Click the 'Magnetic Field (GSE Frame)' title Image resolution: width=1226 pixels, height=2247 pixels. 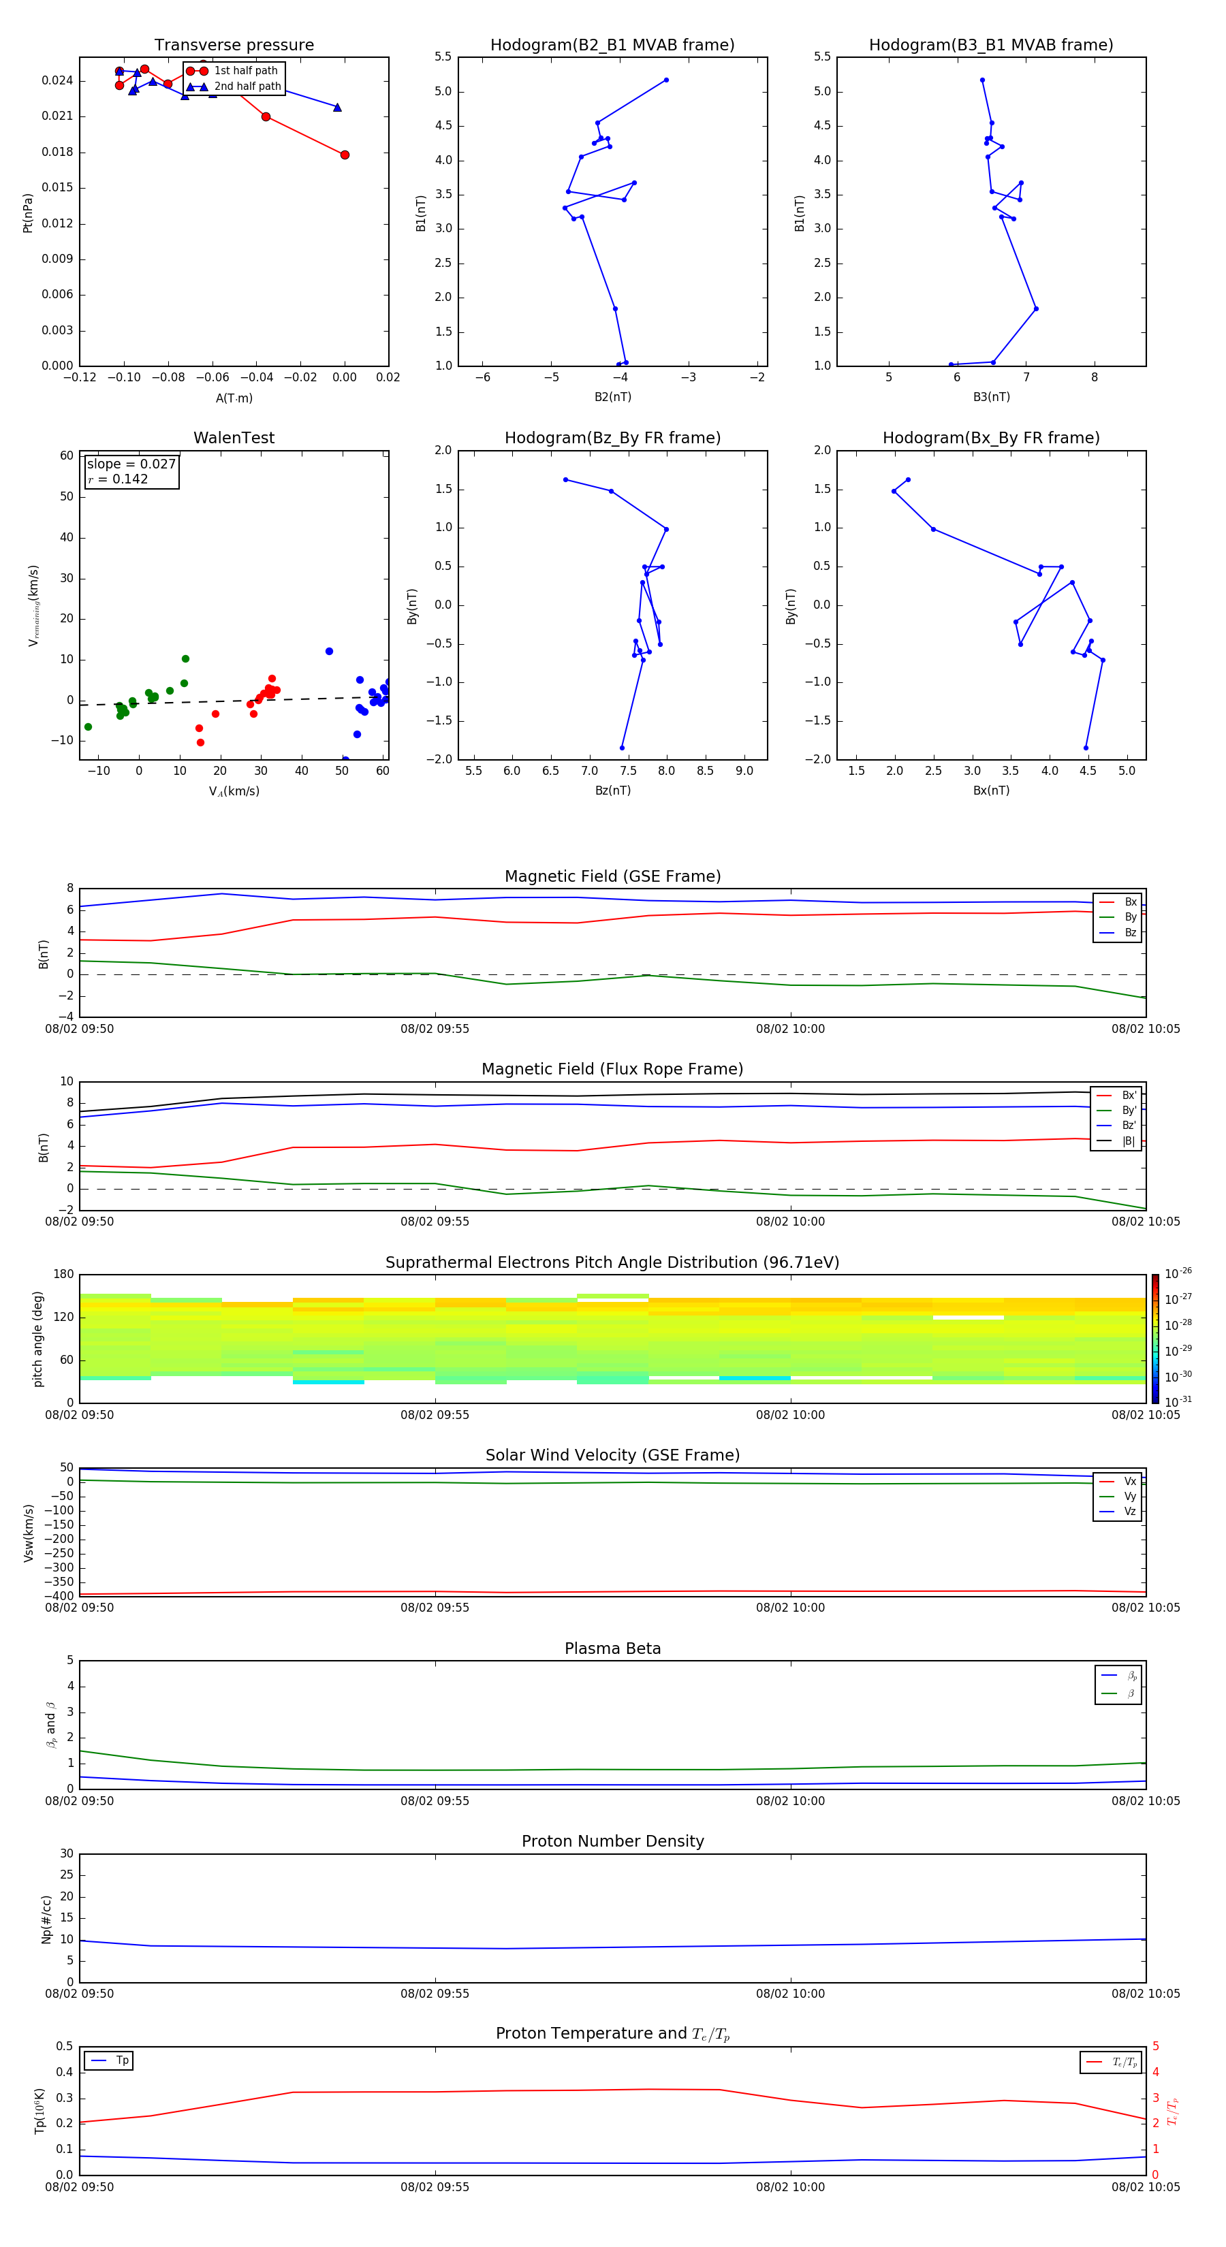tap(612, 876)
